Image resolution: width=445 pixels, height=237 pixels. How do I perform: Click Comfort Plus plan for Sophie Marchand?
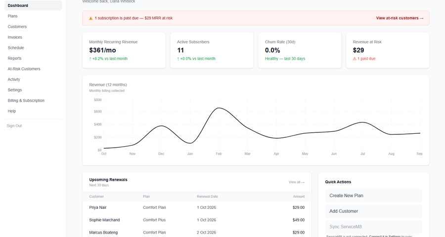point(154,220)
